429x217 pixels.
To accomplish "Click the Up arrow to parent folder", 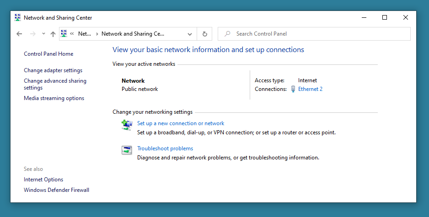I will pos(53,34).
